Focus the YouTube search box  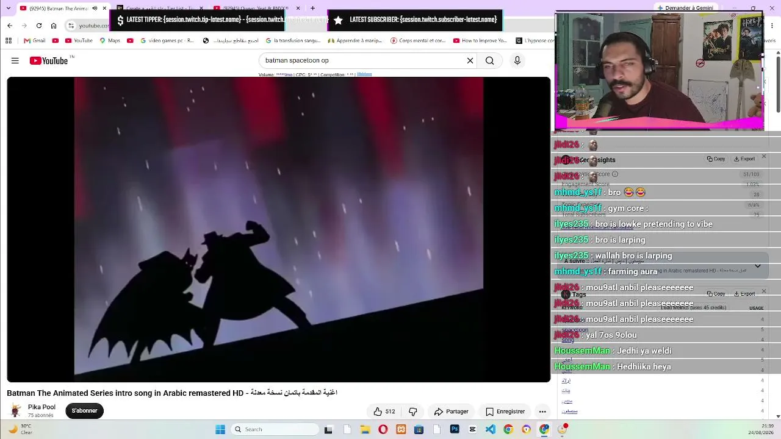point(363,60)
